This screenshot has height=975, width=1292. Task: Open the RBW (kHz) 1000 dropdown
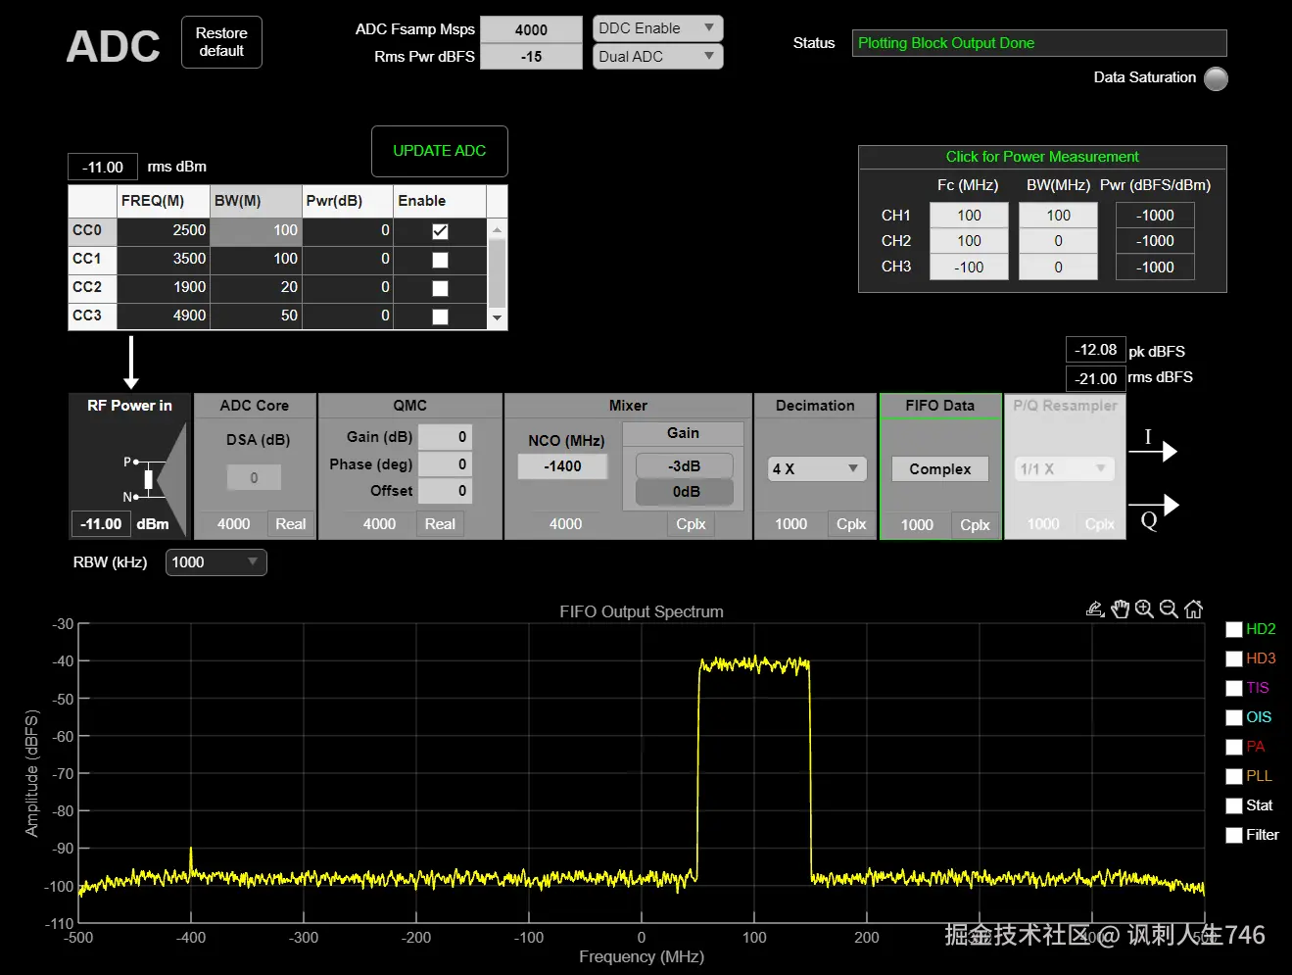tap(215, 562)
